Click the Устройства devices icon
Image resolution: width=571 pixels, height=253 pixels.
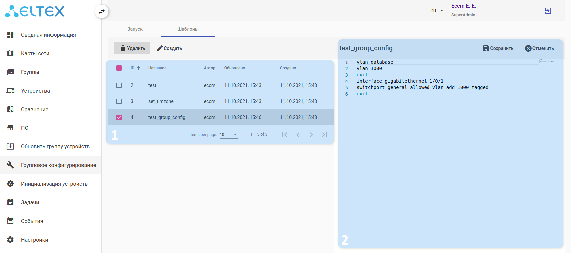click(x=10, y=91)
